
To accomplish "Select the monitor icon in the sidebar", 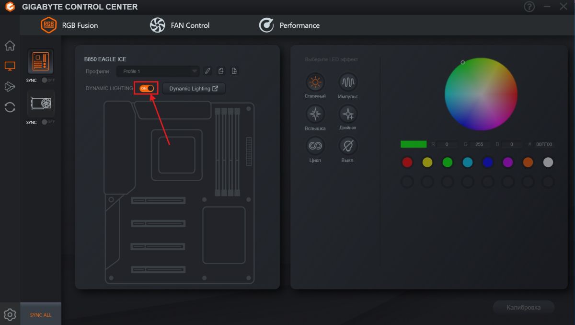I will click(10, 66).
